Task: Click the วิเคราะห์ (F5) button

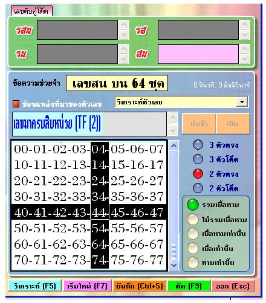Action: pyautogui.click(x=34, y=285)
